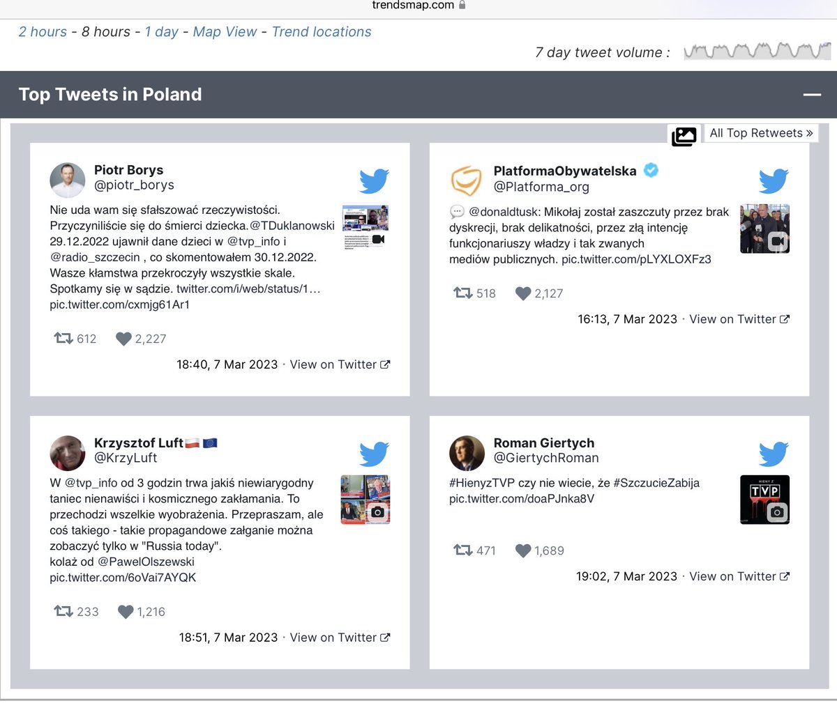The height and width of the screenshot is (717, 837).
Task: Click the Roman Giertych name heading
Action: pos(544,443)
